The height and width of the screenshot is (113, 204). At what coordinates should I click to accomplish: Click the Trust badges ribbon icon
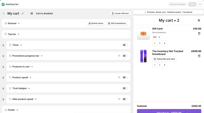click(10, 88)
